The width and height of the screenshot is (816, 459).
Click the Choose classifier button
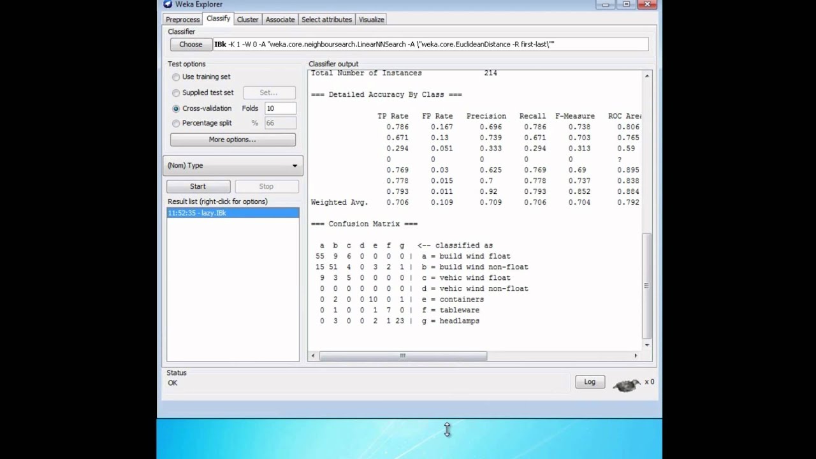click(191, 45)
